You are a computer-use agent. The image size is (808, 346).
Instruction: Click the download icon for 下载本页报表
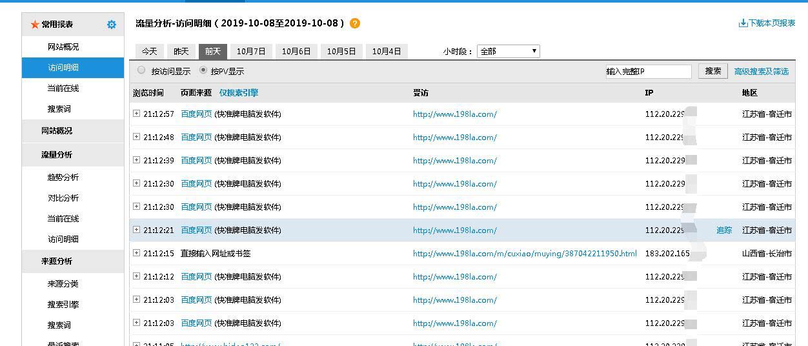click(743, 23)
